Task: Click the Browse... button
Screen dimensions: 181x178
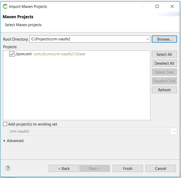Action: point(164,39)
